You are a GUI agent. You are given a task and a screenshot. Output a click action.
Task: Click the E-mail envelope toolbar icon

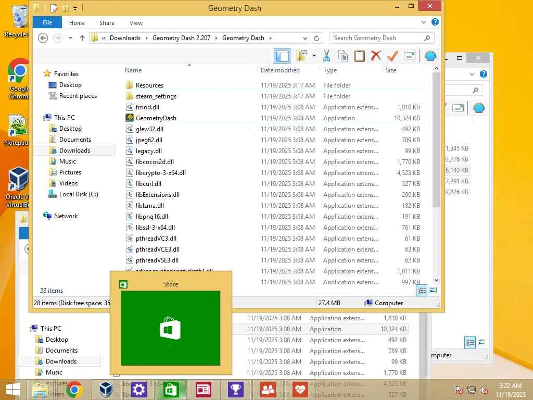[409, 56]
